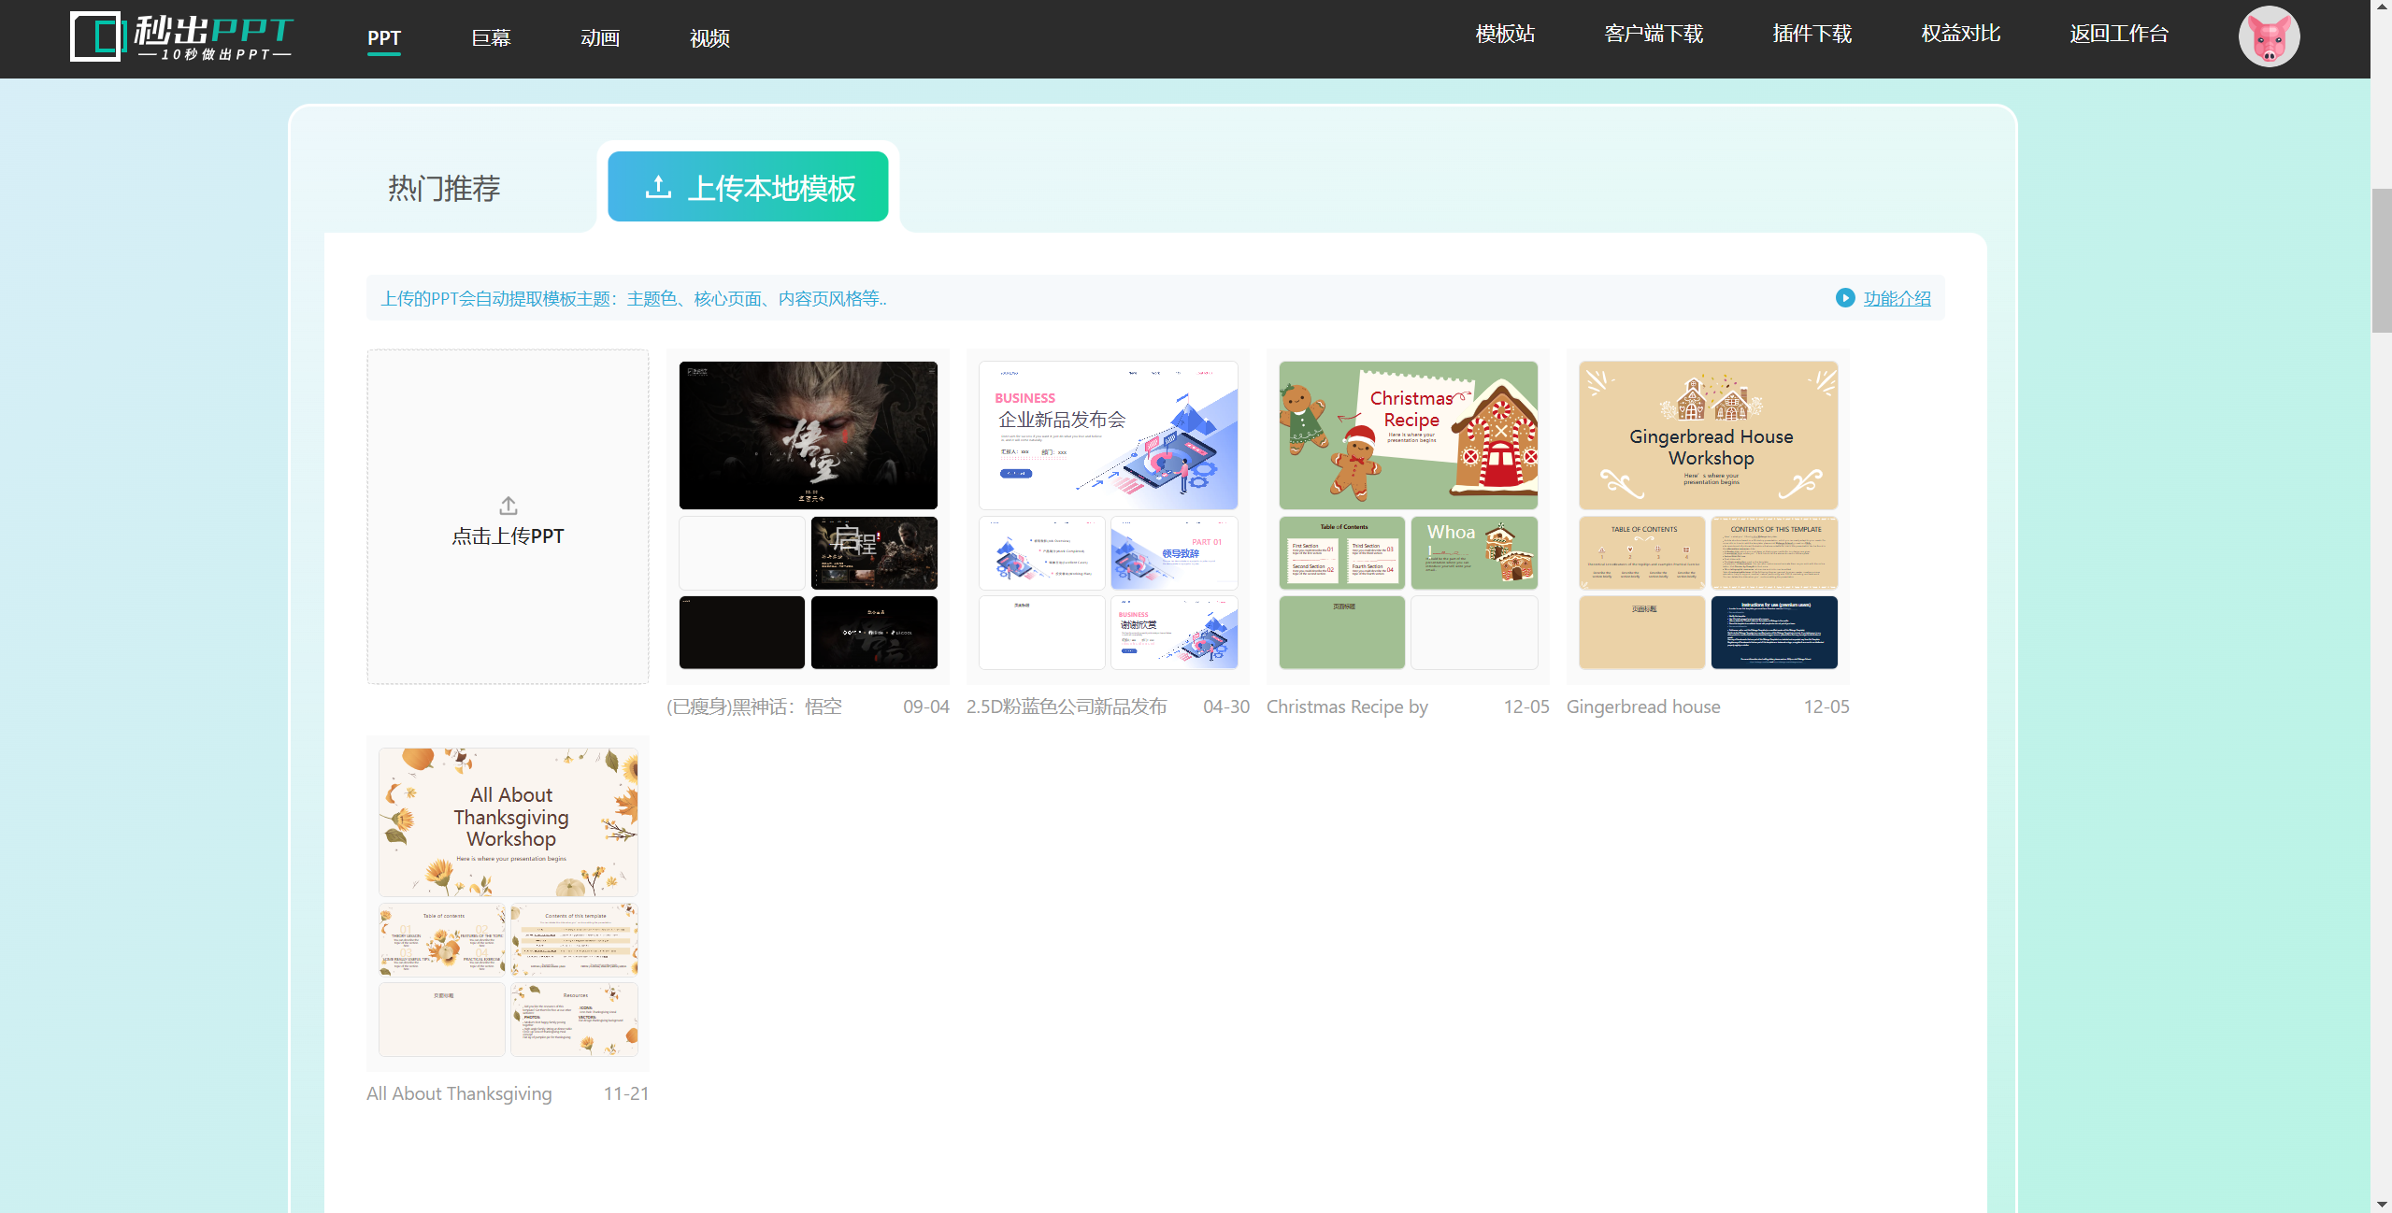Click CONTENTS OF THIS TEMPLATE slide thumbnail
Viewport: 2392px width, 1213px height.
[x=1774, y=553]
